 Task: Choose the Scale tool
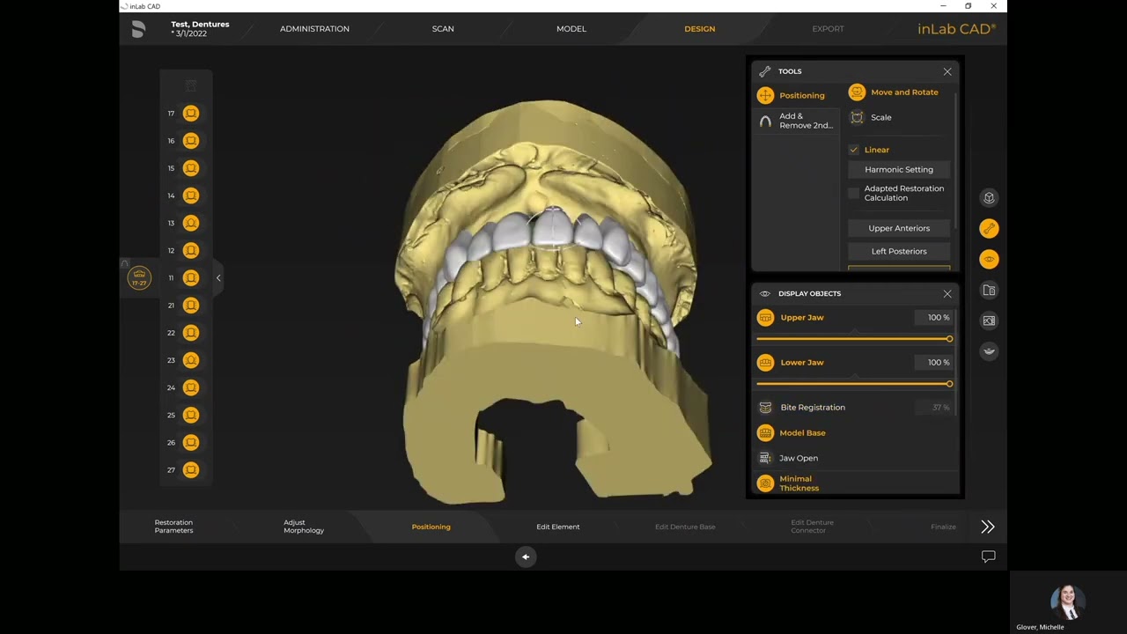click(871, 117)
